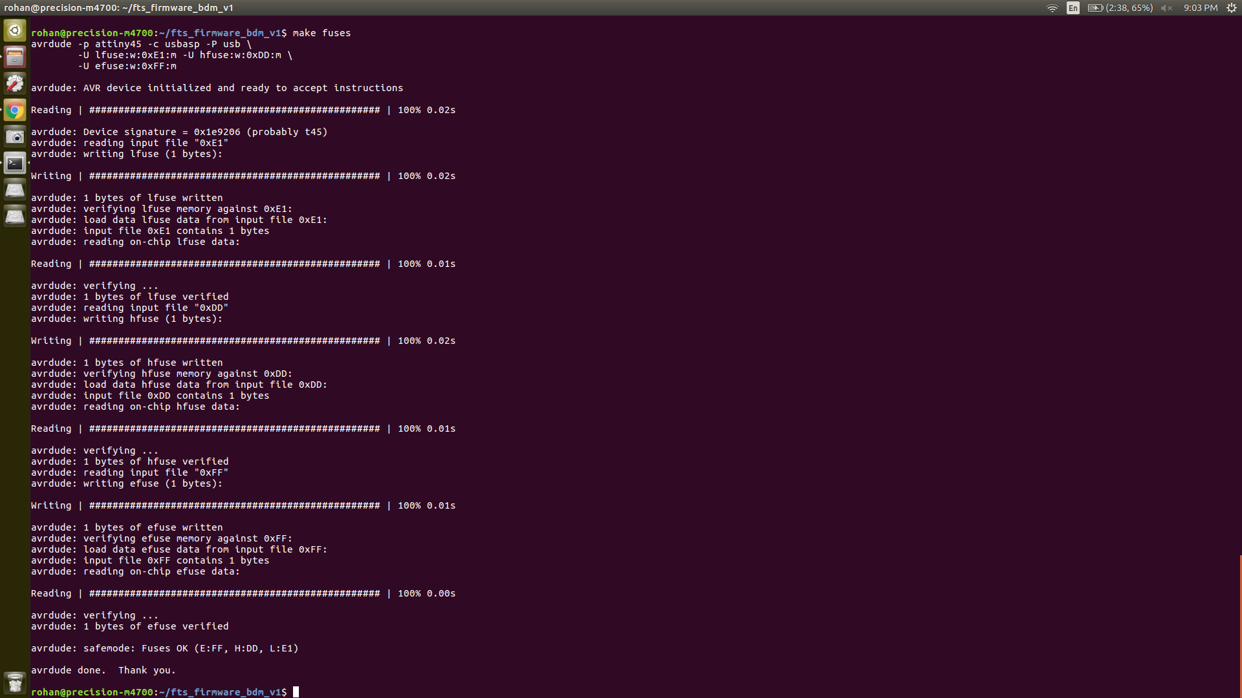This screenshot has height=698, width=1242.
Task: Open System Settings wrench-and-gear launcher icon
Action: [x=15, y=83]
